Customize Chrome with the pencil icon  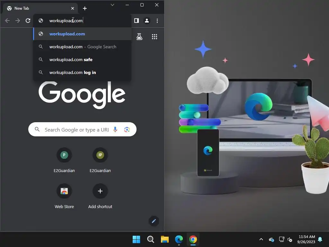click(x=154, y=221)
